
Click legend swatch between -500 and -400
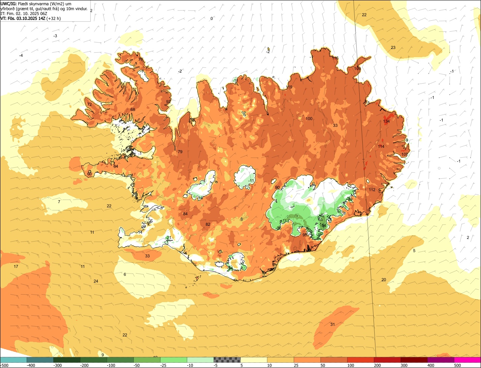click(x=13, y=360)
